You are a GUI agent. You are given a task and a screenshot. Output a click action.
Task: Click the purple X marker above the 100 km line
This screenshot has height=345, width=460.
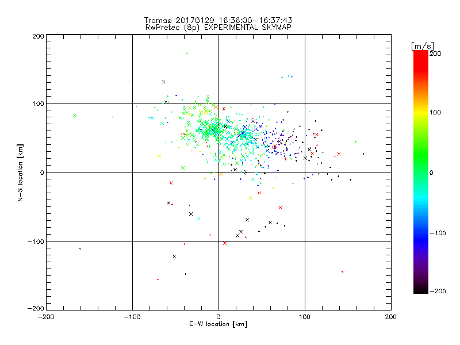click(163, 82)
